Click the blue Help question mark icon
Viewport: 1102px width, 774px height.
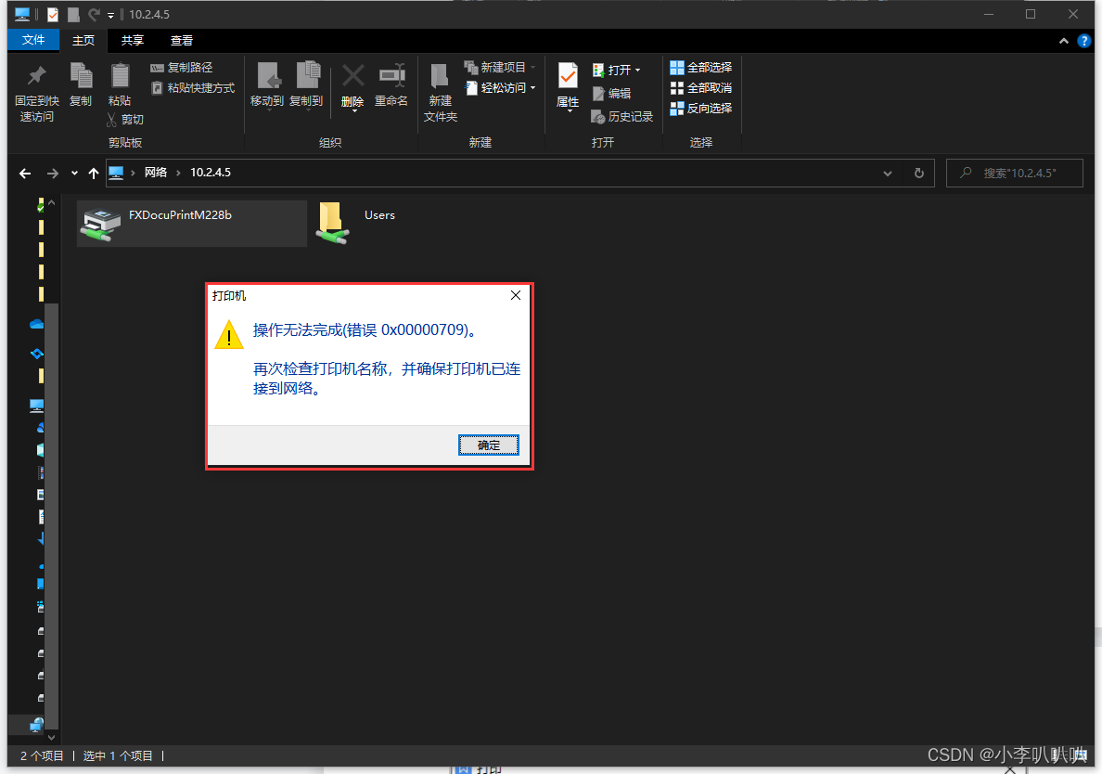1083,42
